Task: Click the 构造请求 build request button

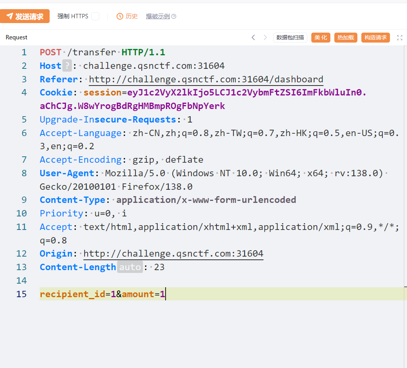Action: click(375, 37)
